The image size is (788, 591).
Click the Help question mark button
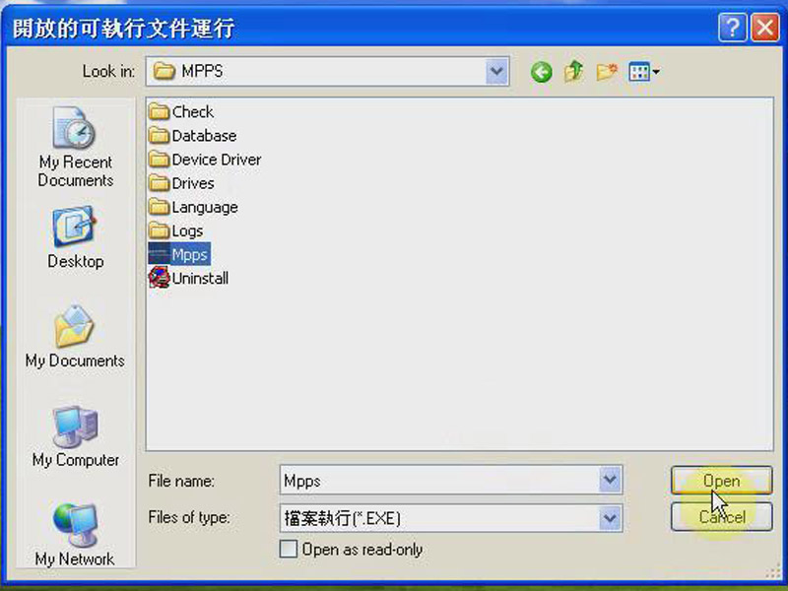tap(732, 28)
